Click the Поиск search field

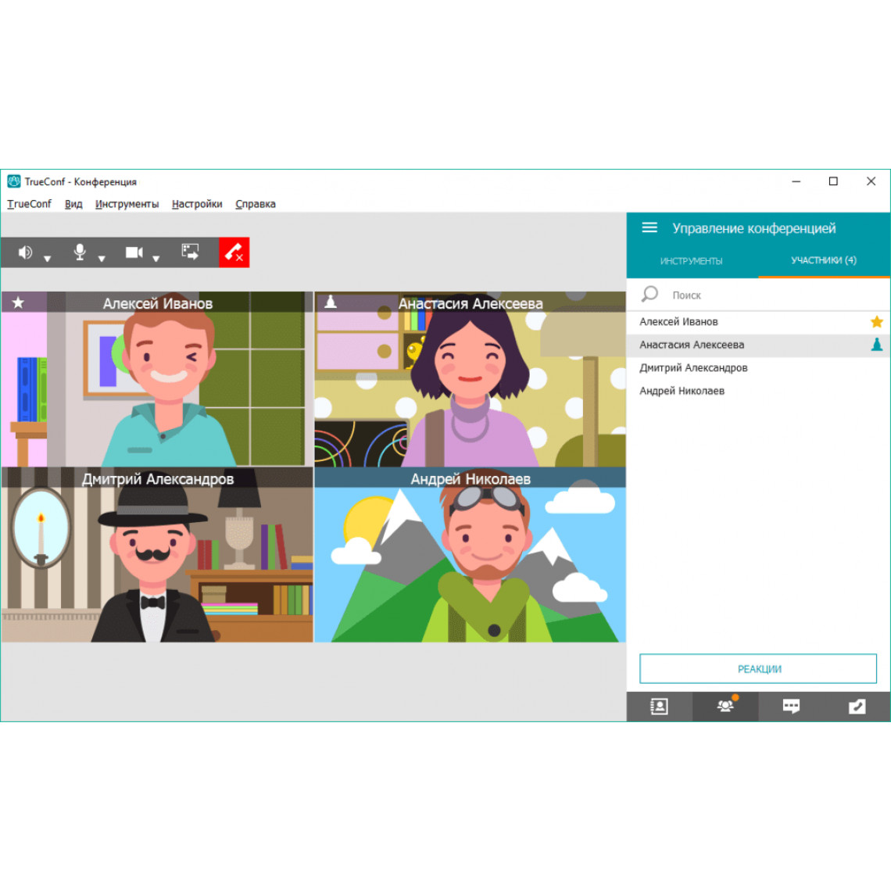(x=758, y=295)
